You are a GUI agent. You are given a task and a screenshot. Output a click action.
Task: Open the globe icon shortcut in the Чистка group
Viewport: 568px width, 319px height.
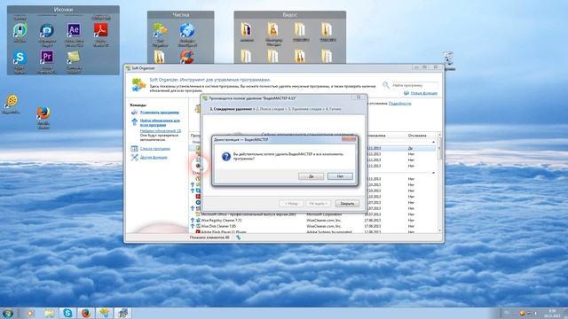click(x=187, y=30)
